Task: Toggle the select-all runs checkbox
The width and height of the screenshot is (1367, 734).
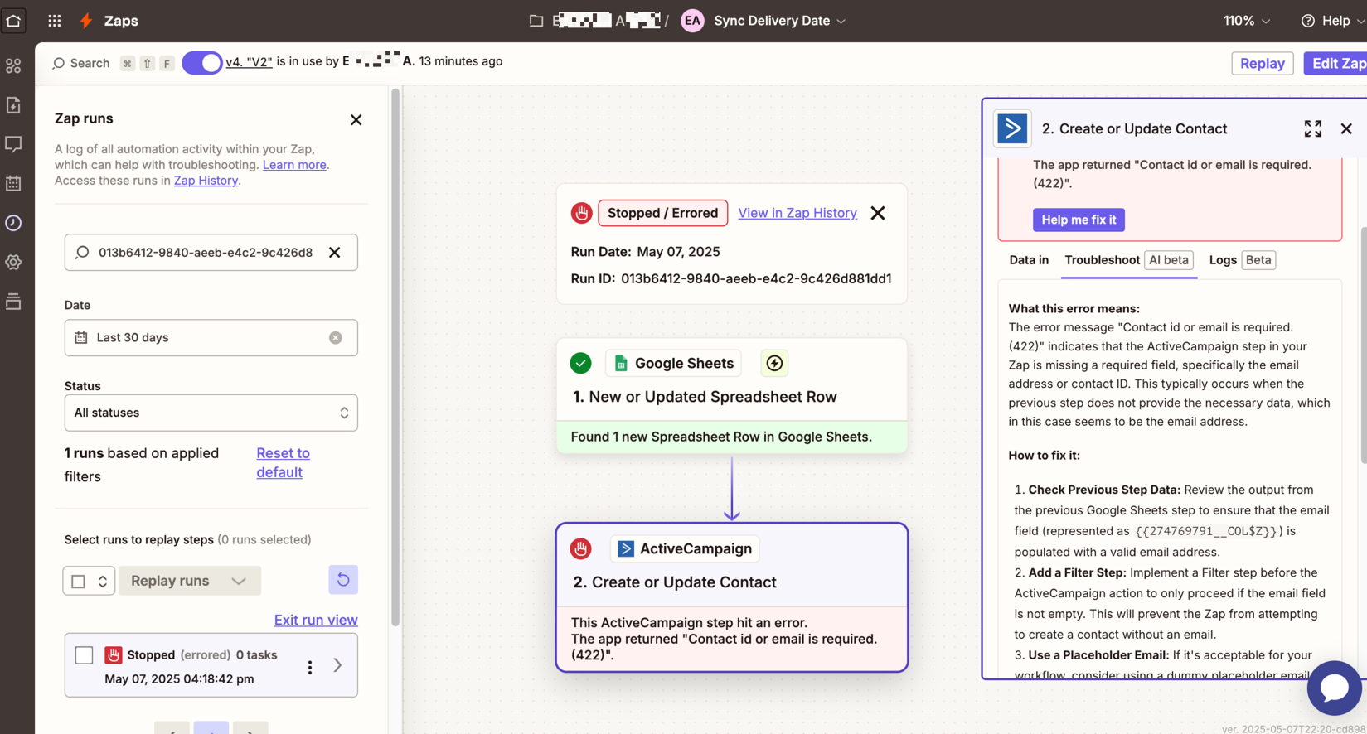Action: [x=79, y=582]
